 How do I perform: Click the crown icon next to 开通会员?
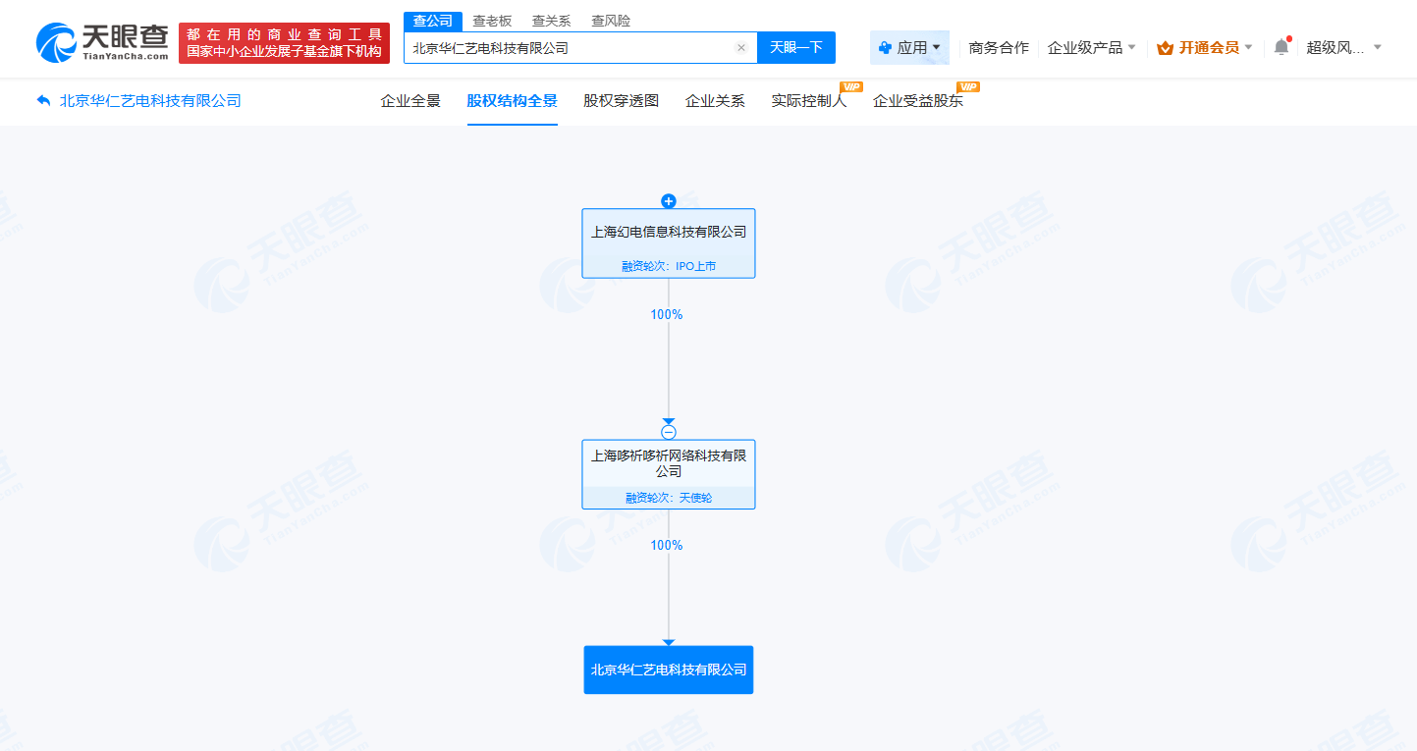pyautogui.click(x=1165, y=46)
